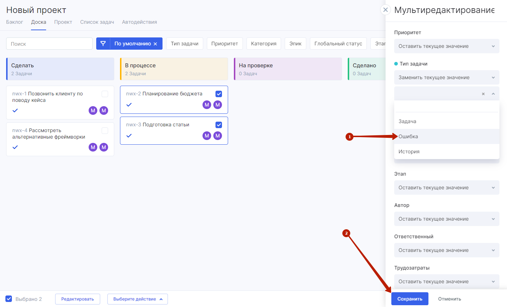Click the Поиск search field
The height and width of the screenshot is (307, 507).
(x=49, y=44)
